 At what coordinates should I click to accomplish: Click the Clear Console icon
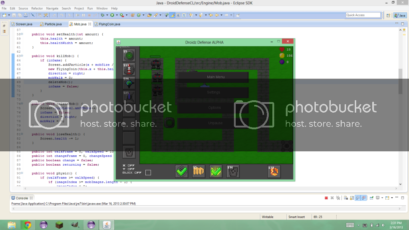click(346, 198)
